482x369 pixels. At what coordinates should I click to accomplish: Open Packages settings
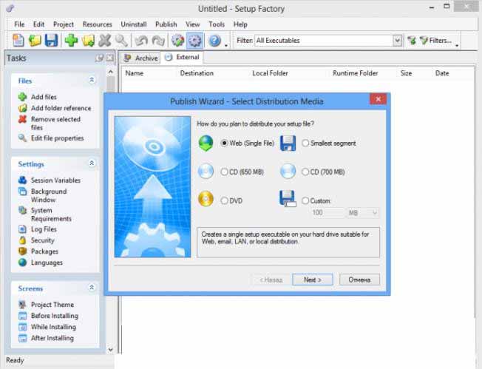click(44, 251)
